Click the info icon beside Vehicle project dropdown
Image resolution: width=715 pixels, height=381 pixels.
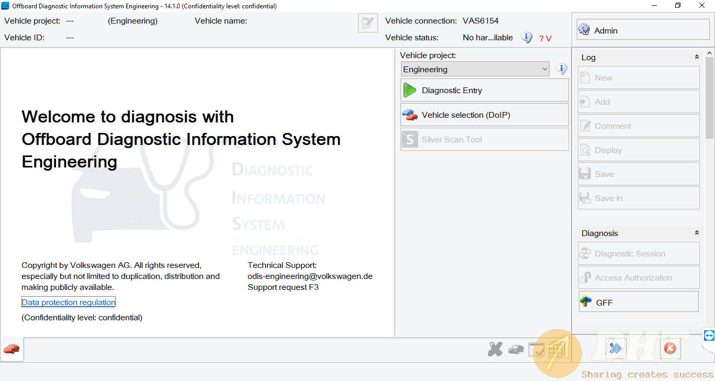coord(561,69)
